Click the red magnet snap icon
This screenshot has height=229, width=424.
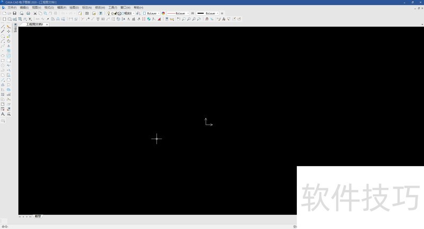207,19
